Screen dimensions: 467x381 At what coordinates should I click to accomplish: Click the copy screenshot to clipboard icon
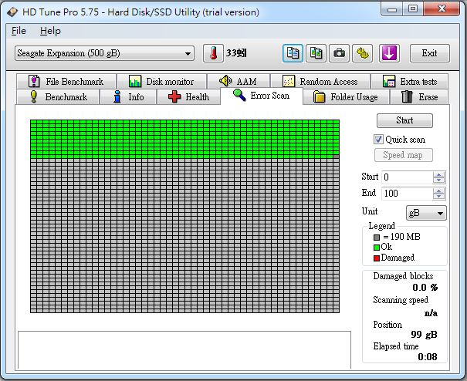[x=316, y=53]
